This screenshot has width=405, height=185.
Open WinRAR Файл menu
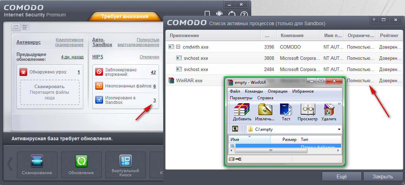click(235, 91)
